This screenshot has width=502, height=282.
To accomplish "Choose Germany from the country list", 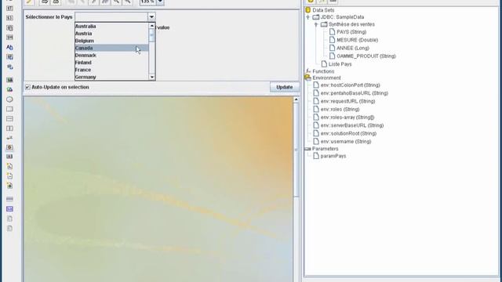I will [111, 77].
